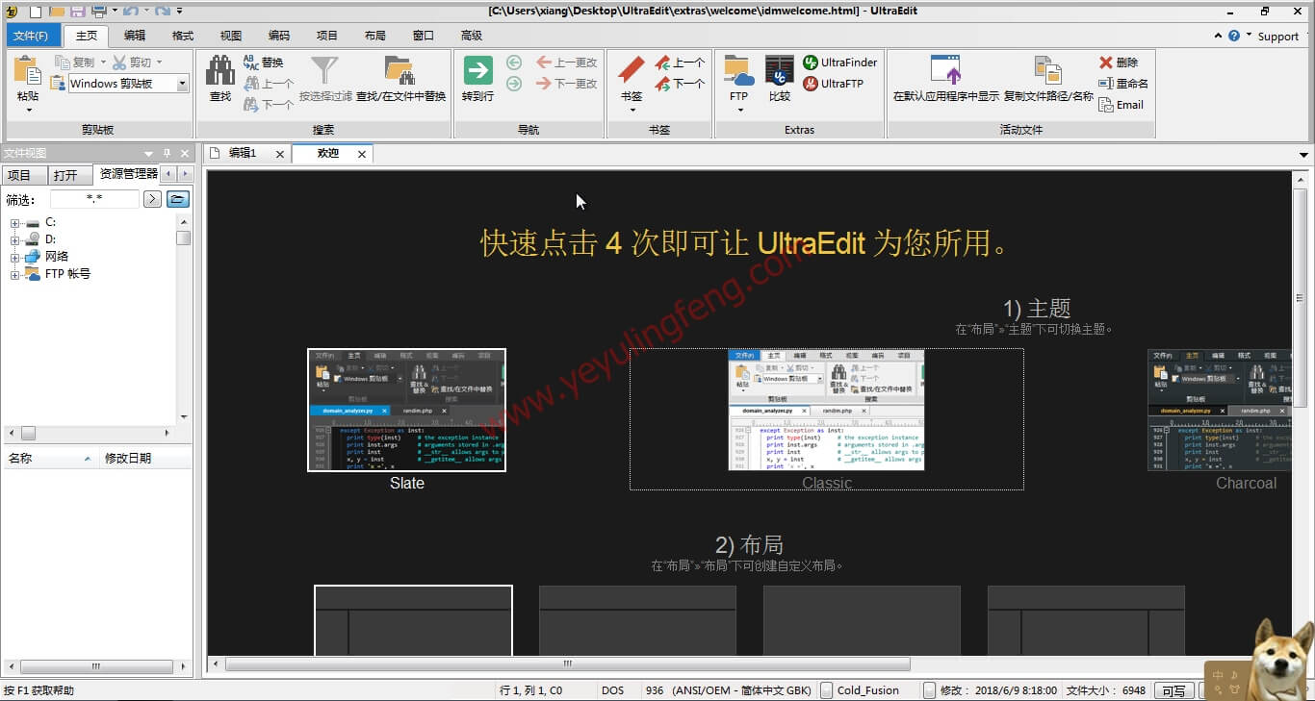Click the Go to line (转到行) icon
This screenshot has height=701, width=1315.
(477, 70)
